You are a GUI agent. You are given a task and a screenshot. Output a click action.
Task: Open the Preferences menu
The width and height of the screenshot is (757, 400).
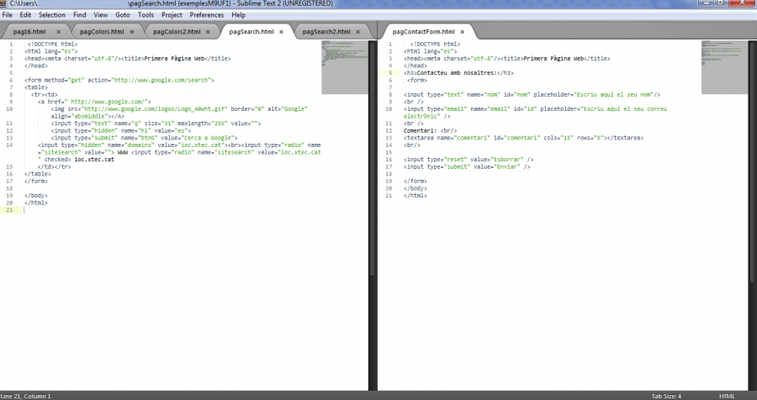206,15
